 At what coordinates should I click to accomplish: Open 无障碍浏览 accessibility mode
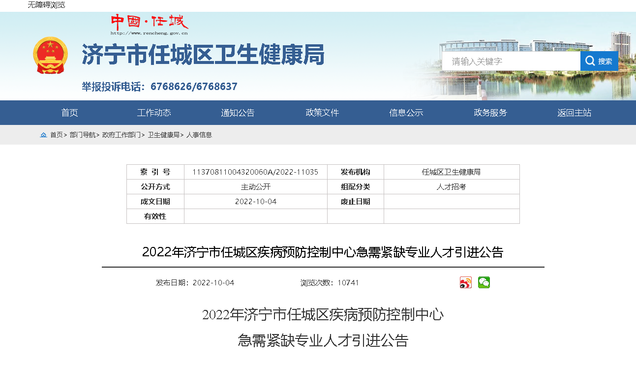click(x=46, y=5)
